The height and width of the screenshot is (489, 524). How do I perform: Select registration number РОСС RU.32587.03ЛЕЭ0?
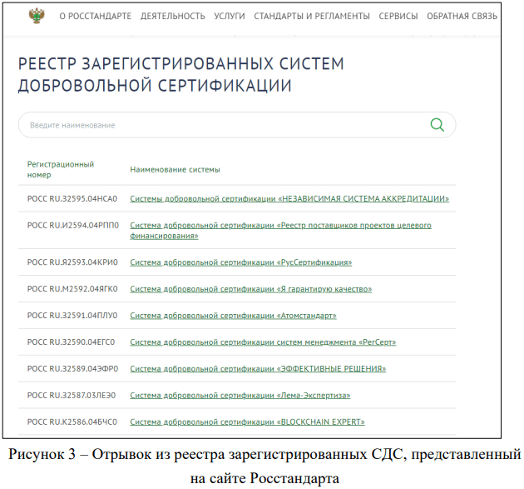(72, 396)
